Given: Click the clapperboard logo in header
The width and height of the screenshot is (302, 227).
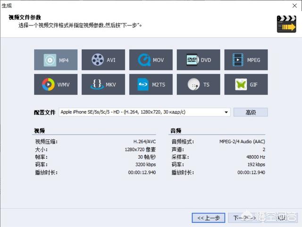Looking at the screenshot, I should 285,24.
